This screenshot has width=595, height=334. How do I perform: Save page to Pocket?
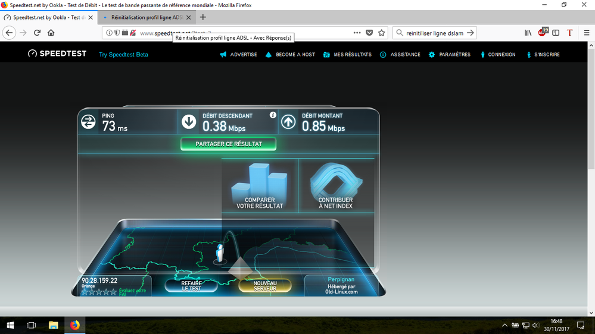click(x=369, y=33)
